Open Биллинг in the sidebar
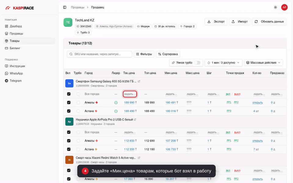The image size is (293, 183). [x=29, y=48]
